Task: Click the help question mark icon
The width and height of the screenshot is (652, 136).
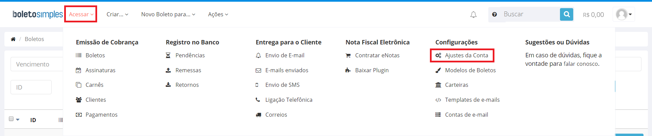Action: click(494, 15)
